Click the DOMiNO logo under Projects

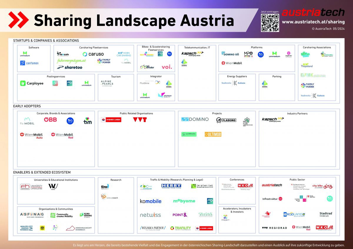[x=195, y=119]
